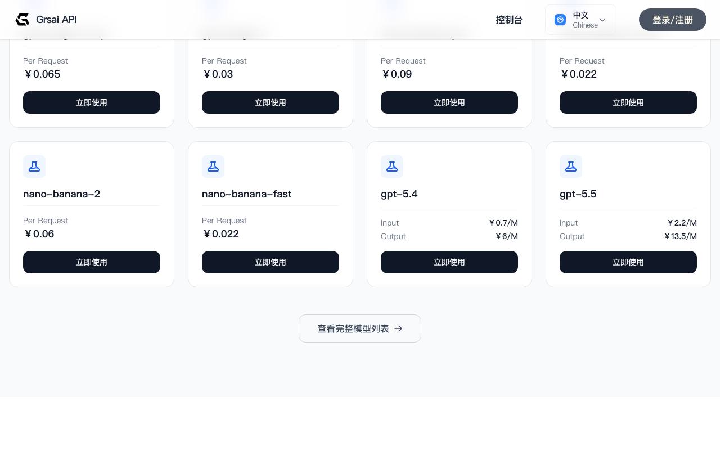This screenshot has width=720, height=450.
Task: Select the nano-banana-fast model name
Action: click(246, 194)
